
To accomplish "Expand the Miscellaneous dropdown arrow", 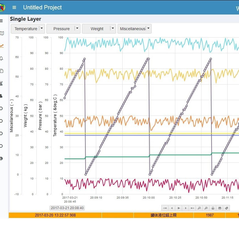I will (148, 28).
